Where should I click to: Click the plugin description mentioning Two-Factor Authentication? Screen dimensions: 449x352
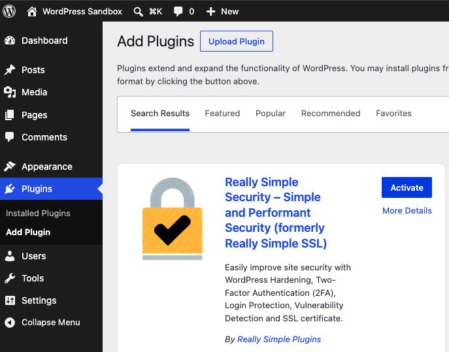coord(288,293)
